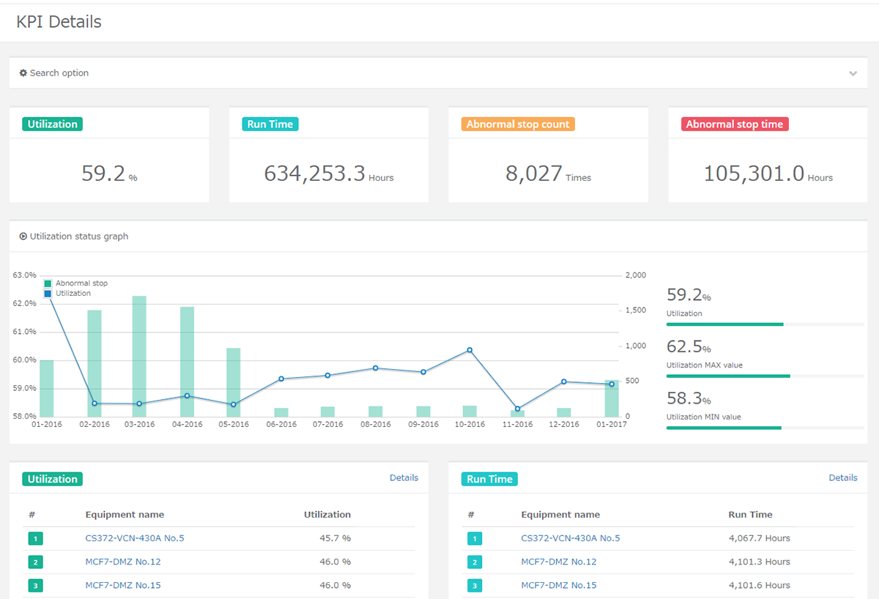Click rank 1 badge in Run Time table
The height and width of the screenshot is (599, 879).
point(475,539)
